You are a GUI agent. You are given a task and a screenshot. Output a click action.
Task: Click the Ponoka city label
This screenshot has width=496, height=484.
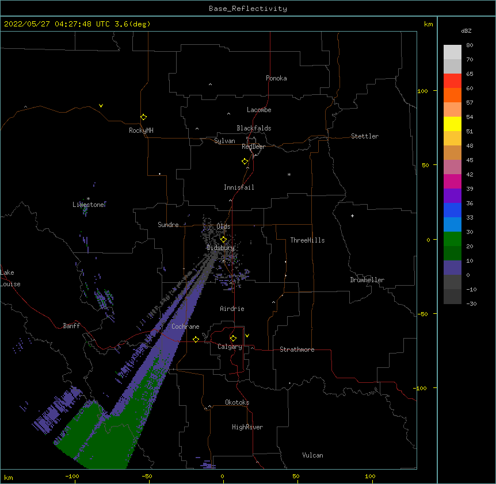coord(276,78)
